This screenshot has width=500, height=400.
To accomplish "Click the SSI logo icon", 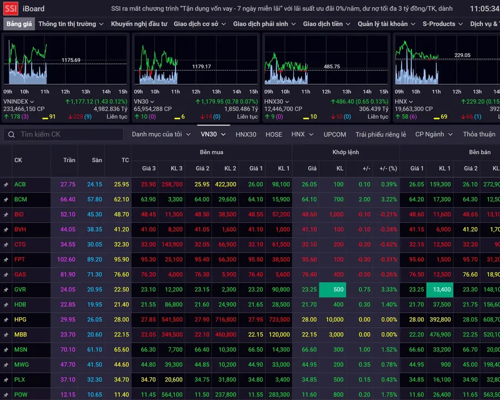I will click(x=11, y=9).
